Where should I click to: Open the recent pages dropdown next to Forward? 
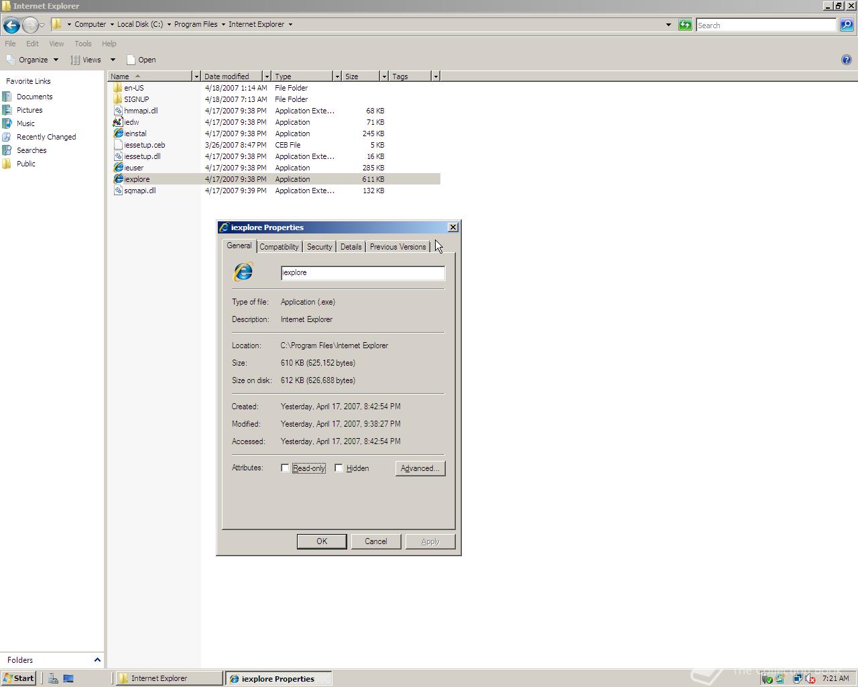click(42, 25)
